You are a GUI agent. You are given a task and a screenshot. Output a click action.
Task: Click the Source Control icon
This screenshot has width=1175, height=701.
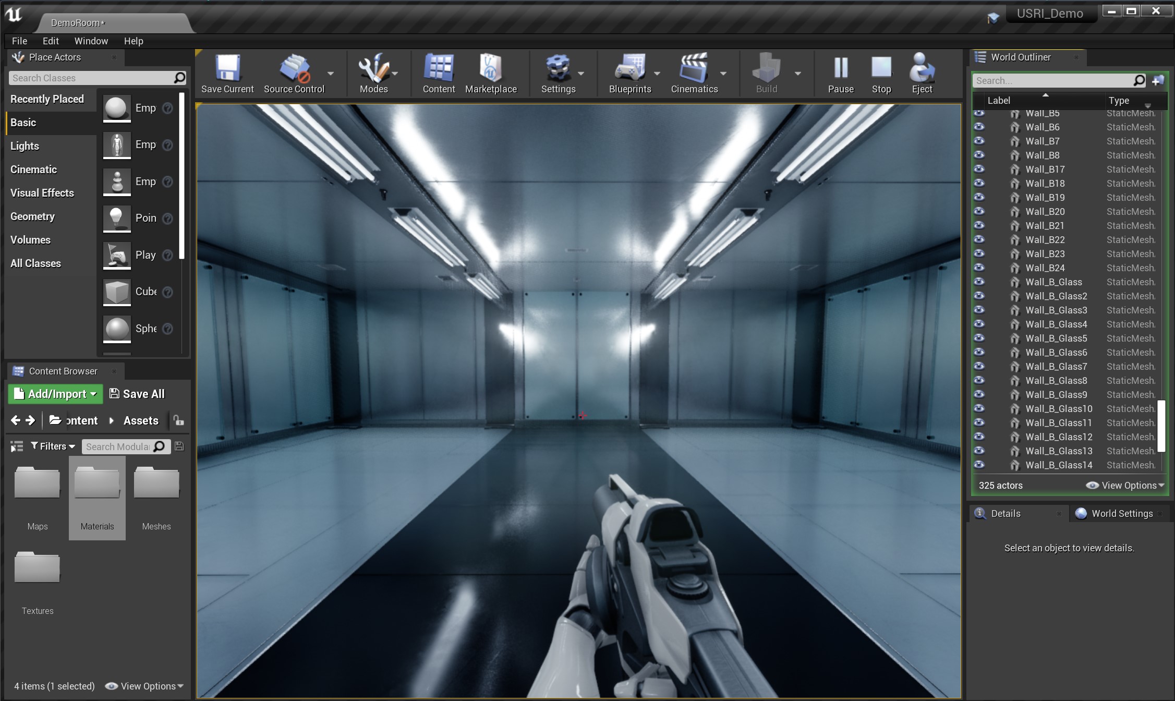pos(294,68)
